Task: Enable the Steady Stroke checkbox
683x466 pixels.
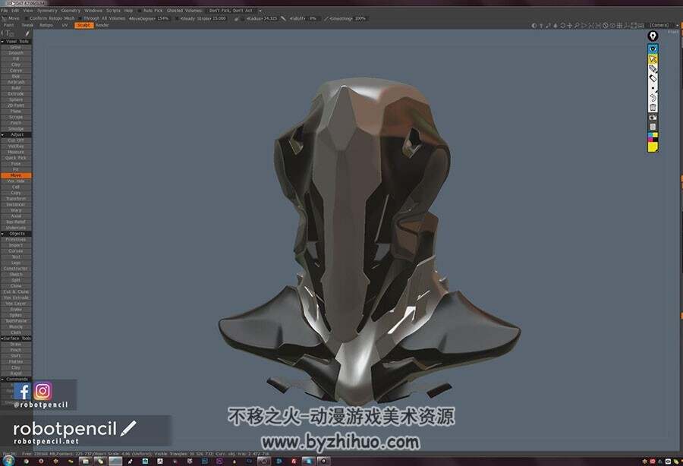Action: point(177,18)
